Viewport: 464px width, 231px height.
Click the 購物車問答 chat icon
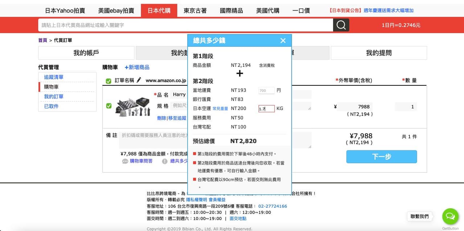click(125, 161)
